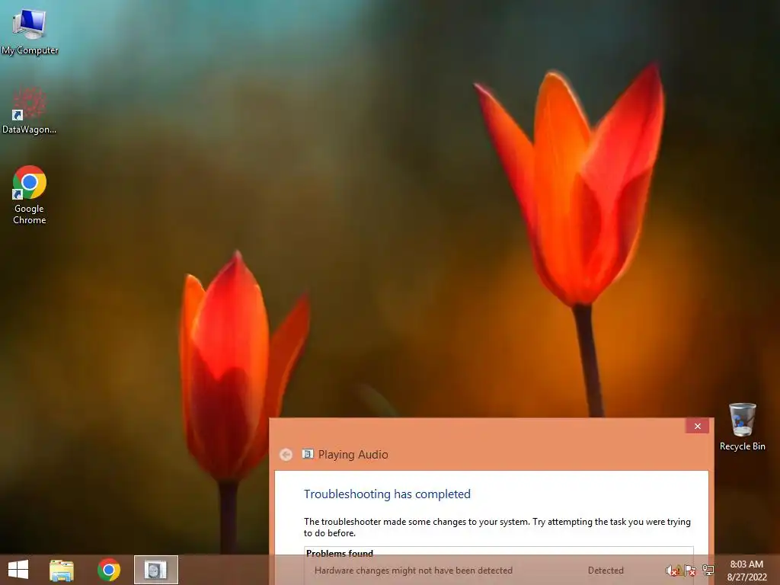Open the muted volume tray icon
This screenshot has width=780, height=585.
click(673, 571)
